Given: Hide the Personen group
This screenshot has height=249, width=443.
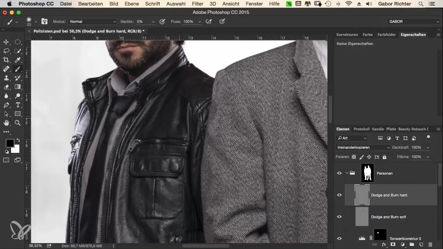Looking at the screenshot, I should pos(339,173).
